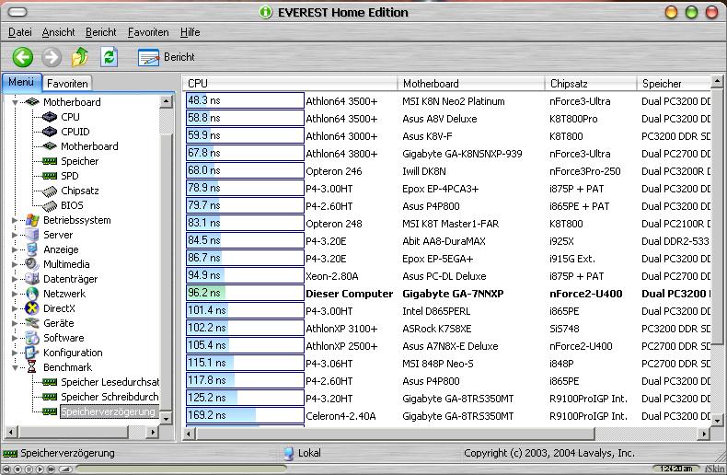Expand the Multimedia tree node
Image resolution: width=727 pixels, height=475 pixels.
coord(15,264)
